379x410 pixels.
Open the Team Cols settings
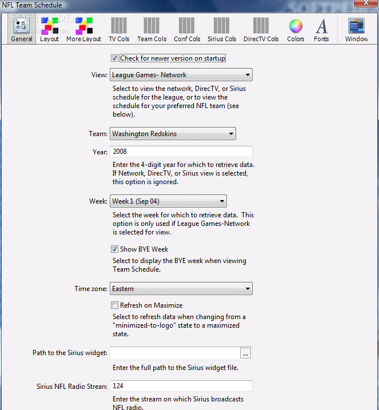[152, 30]
